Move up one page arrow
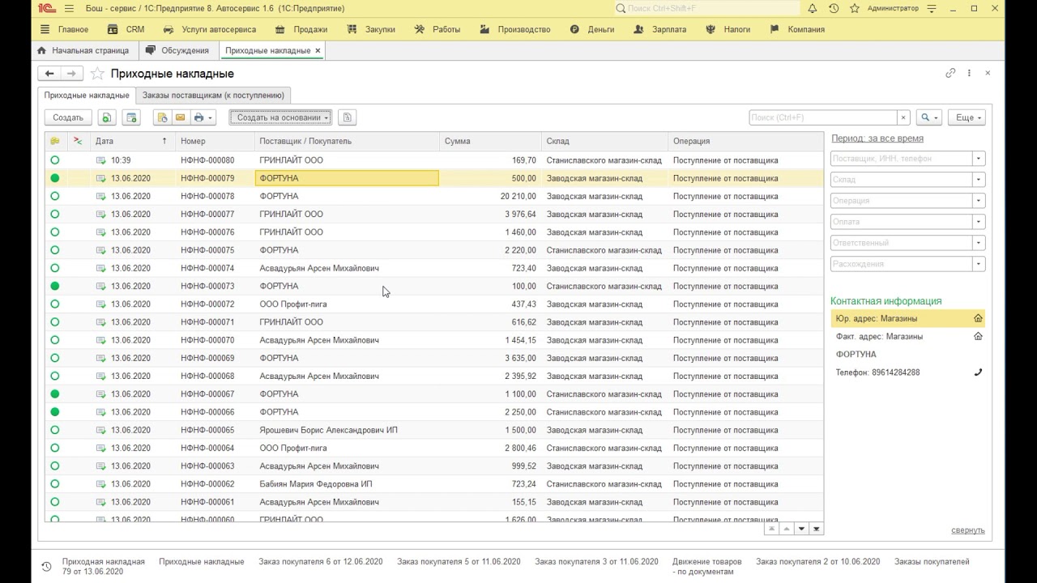Screen dimensions: 1037x583 tap(787, 529)
